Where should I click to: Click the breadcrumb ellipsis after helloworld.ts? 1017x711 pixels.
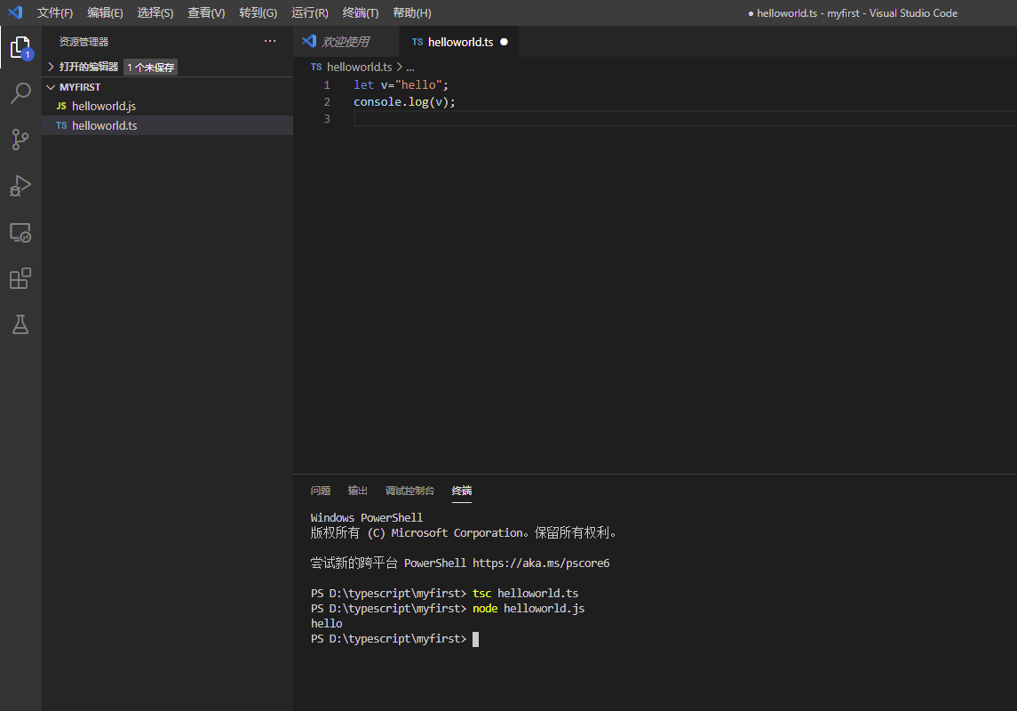click(x=410, y=67)
